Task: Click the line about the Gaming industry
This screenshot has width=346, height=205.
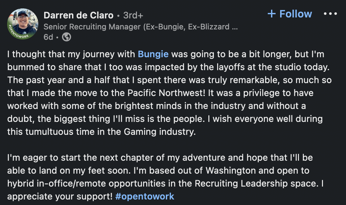Action: [102, 132]
